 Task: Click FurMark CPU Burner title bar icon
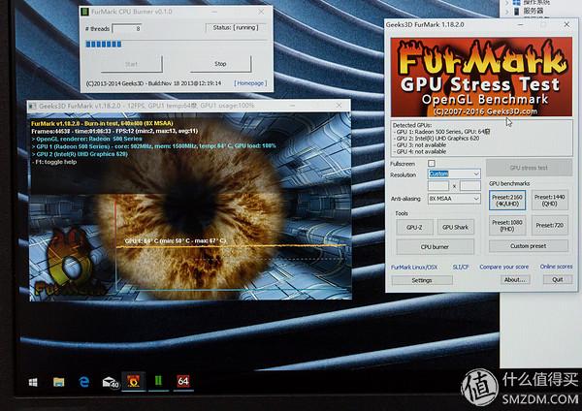[x=85, y=12]
